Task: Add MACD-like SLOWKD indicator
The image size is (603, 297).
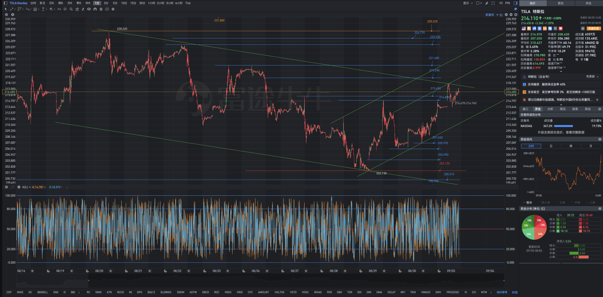Action: point(166,292)
